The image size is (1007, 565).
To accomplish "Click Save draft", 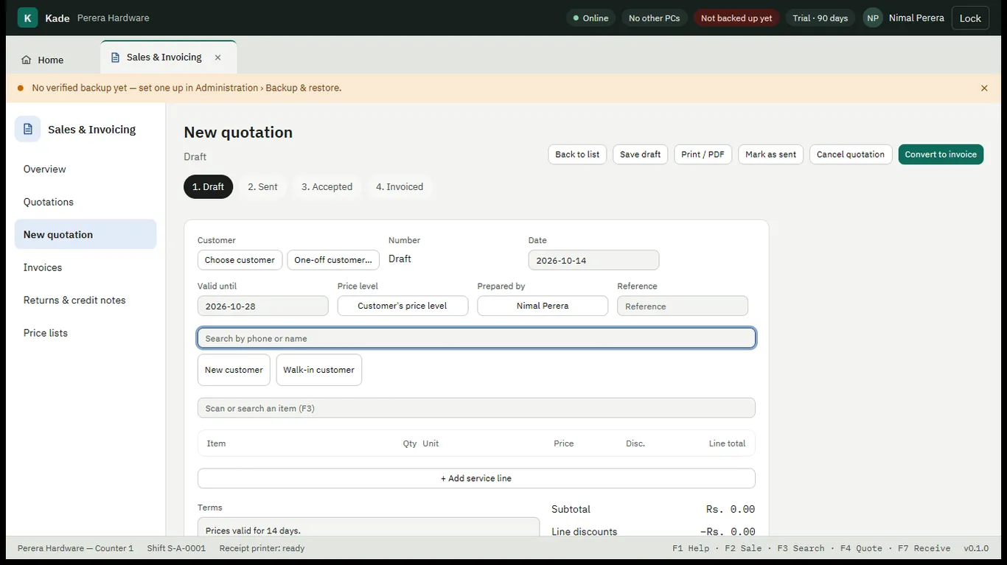I will (x=640, y=154).
